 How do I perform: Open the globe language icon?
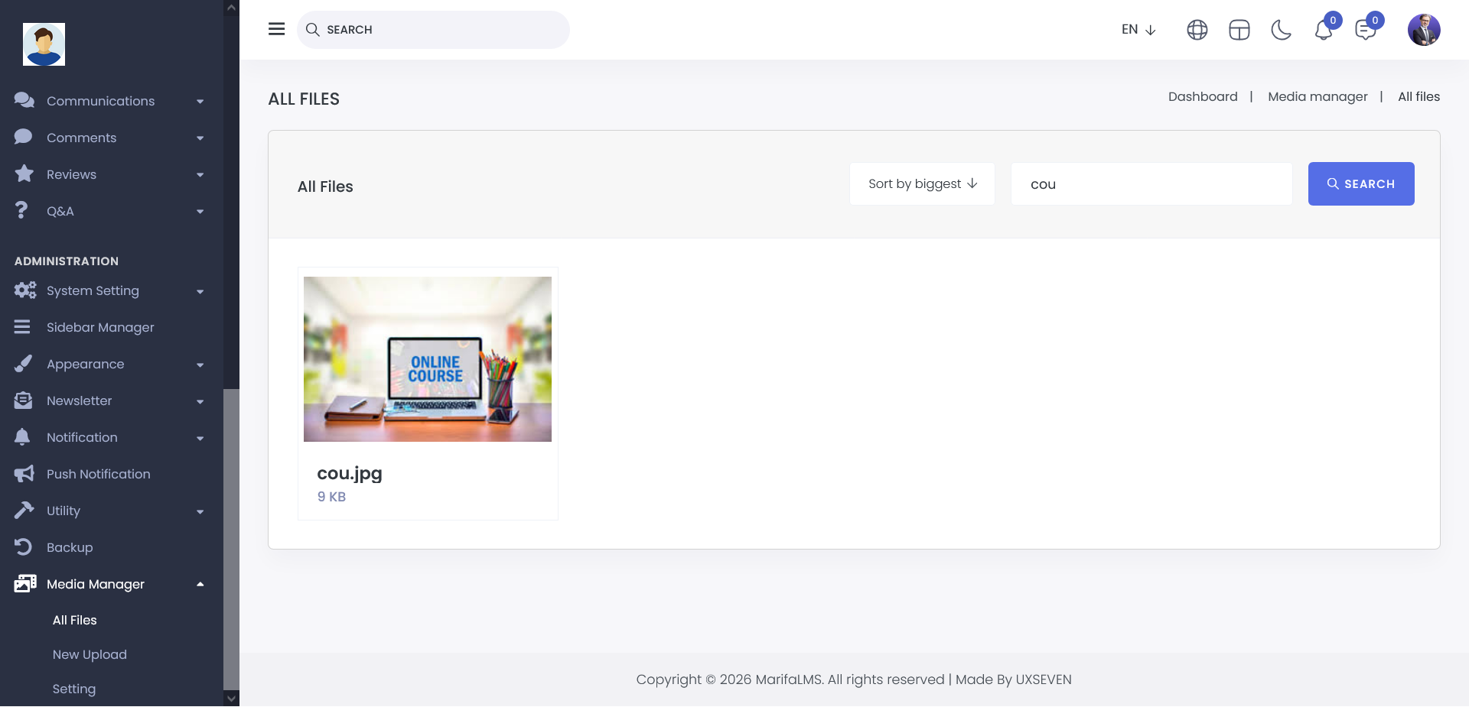[1197, 30]
